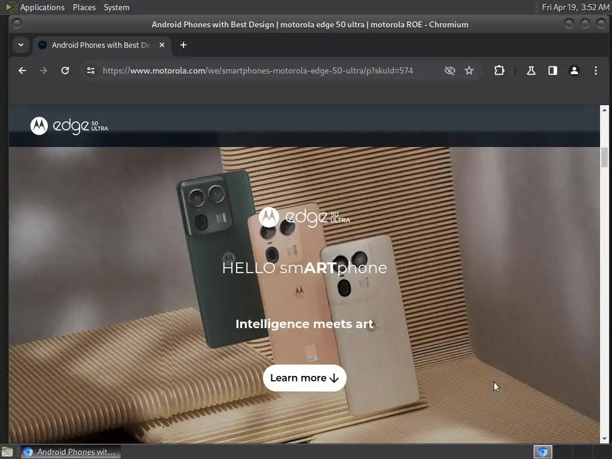The width and height of the screenshot is (612, 459).
Task: Bookmark this page with the star icon
Action: (x=469, y=71)
